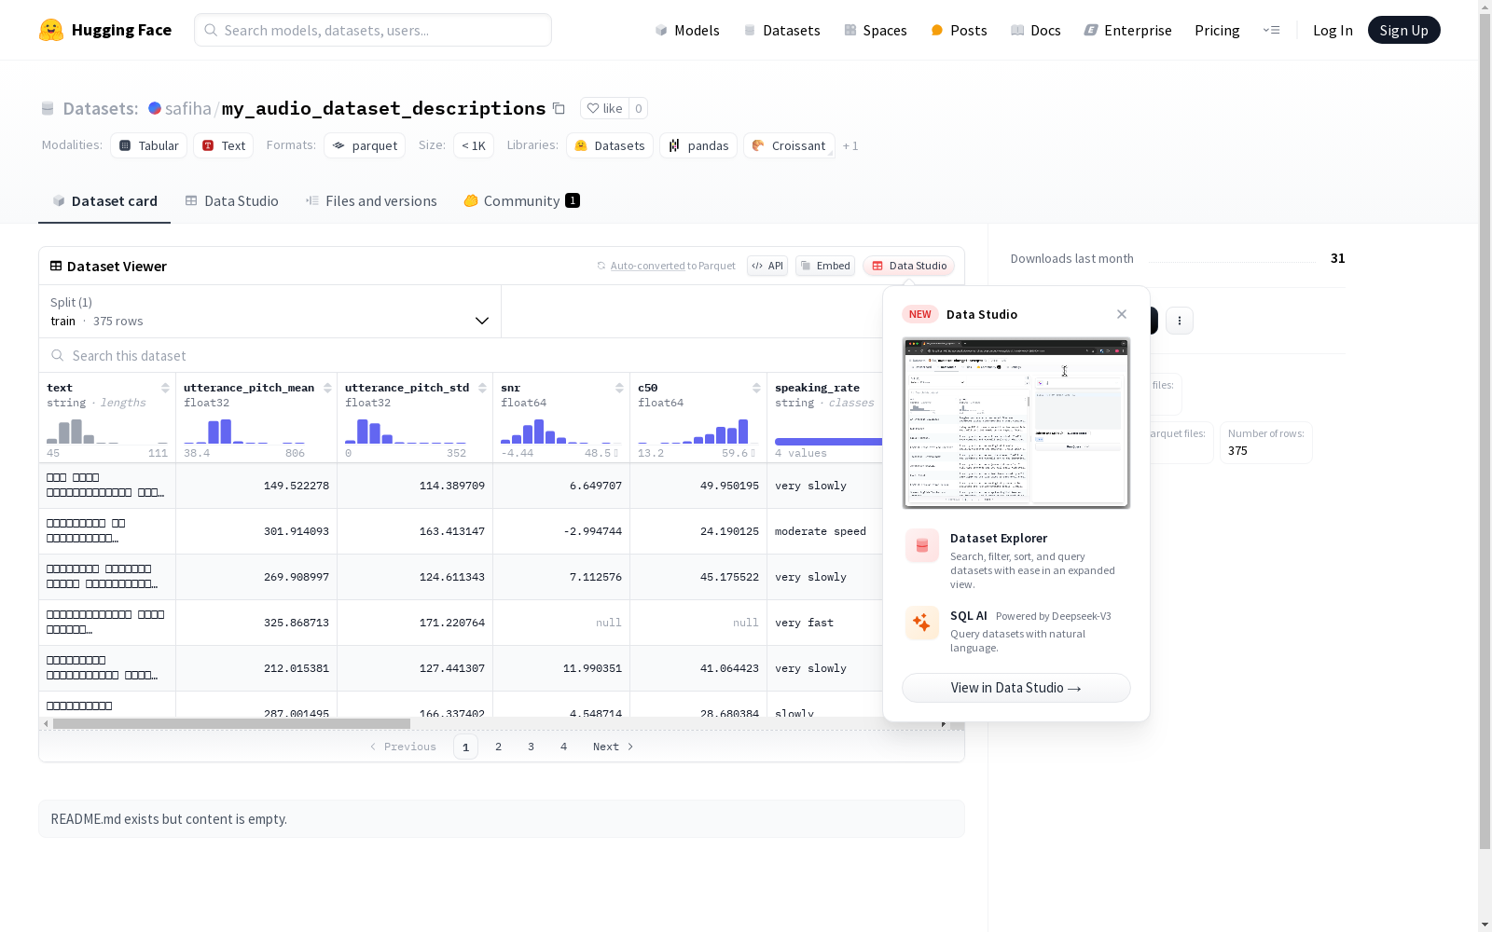Viewport: 1492px width, 932px height.
Task: Click the snr histogram chart
Action: click(561, 431)
